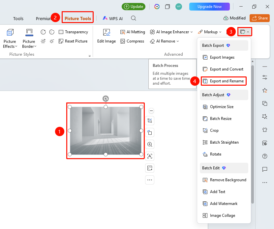Choose Export and Rename
The image size is (274, 229).
(224, 81)
